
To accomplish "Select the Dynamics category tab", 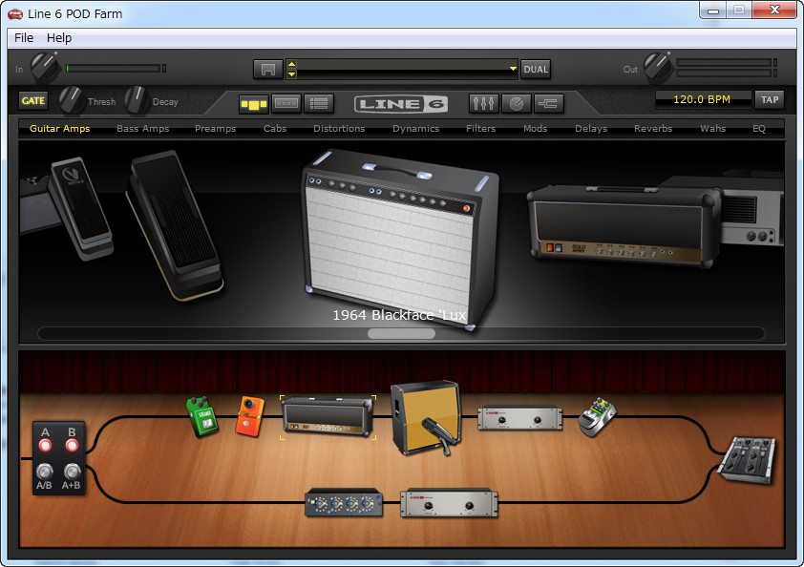I will click(415, 128).
